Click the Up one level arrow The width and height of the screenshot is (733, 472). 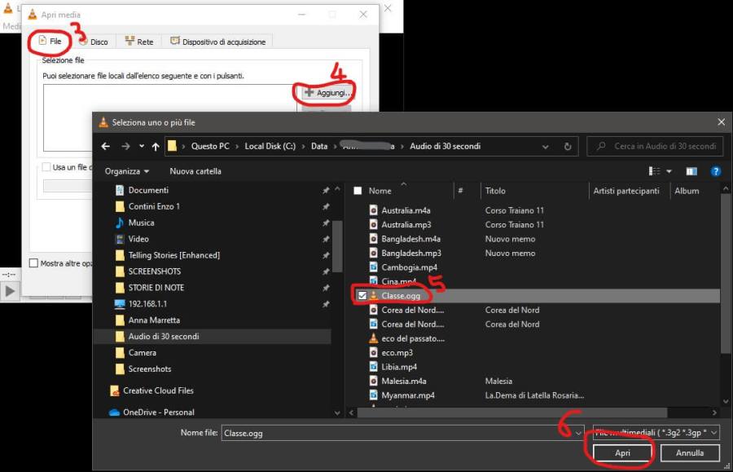(x=156, y=146)
